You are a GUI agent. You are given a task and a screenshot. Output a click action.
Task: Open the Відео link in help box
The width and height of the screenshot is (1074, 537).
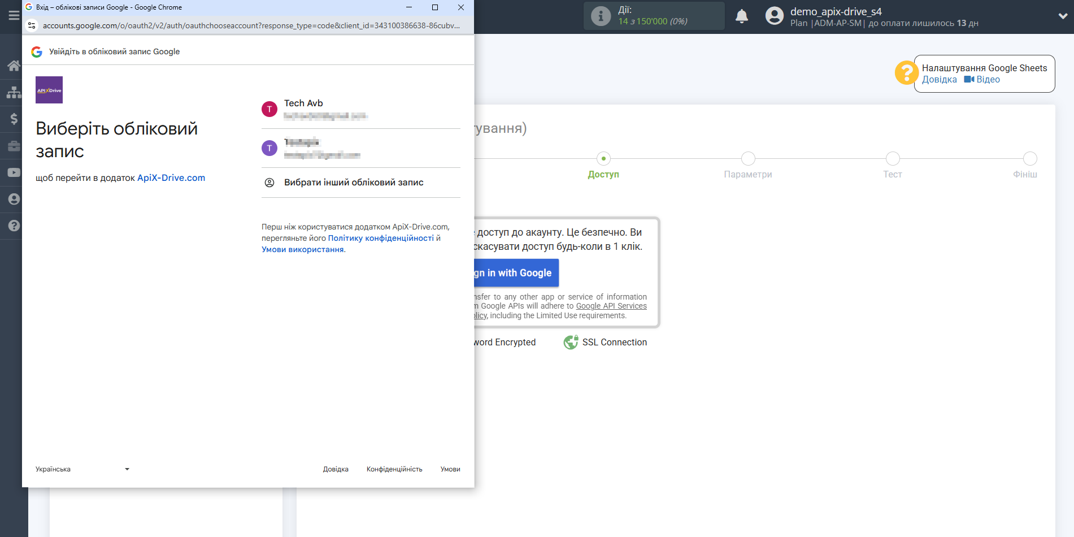point(982,80)
